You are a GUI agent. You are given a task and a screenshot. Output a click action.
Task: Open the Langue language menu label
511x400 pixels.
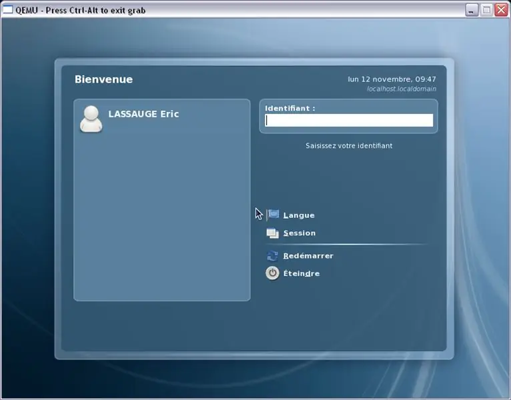pyautogui.click(x=299, y=215)
